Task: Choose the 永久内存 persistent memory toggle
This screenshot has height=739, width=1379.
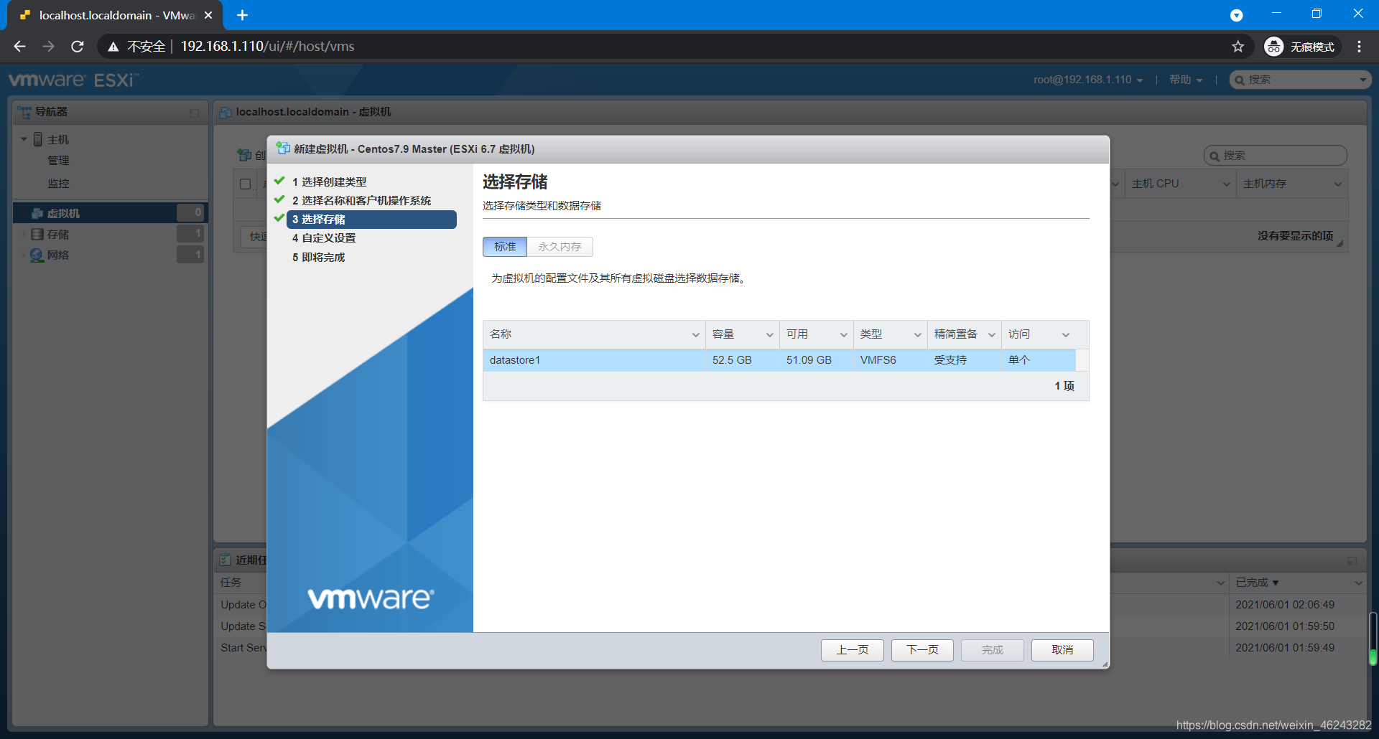Action: [x=560, y=247]
